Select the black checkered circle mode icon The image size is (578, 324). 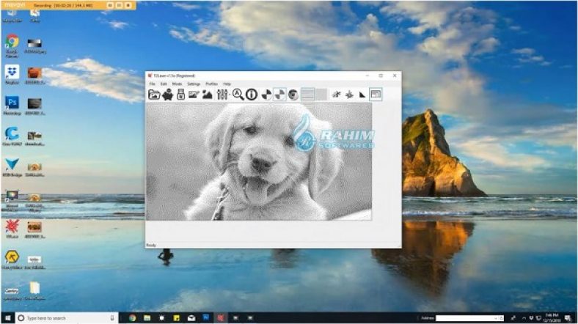click(266, 95)
